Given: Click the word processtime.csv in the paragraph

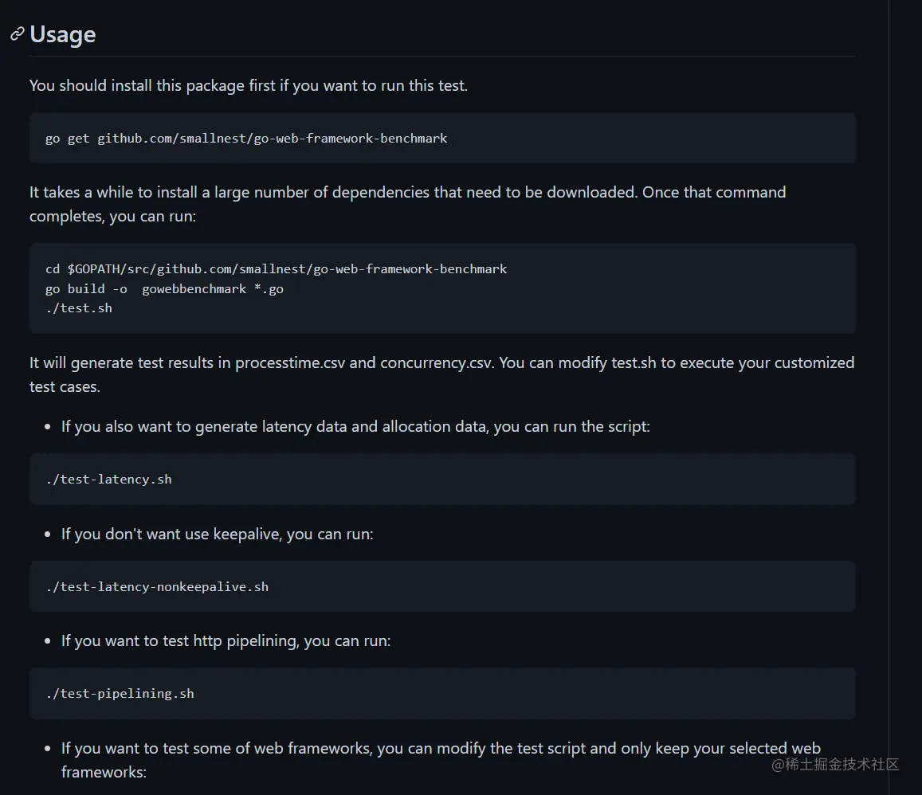Looking at the screenshot, I should (x=290, y=362).
